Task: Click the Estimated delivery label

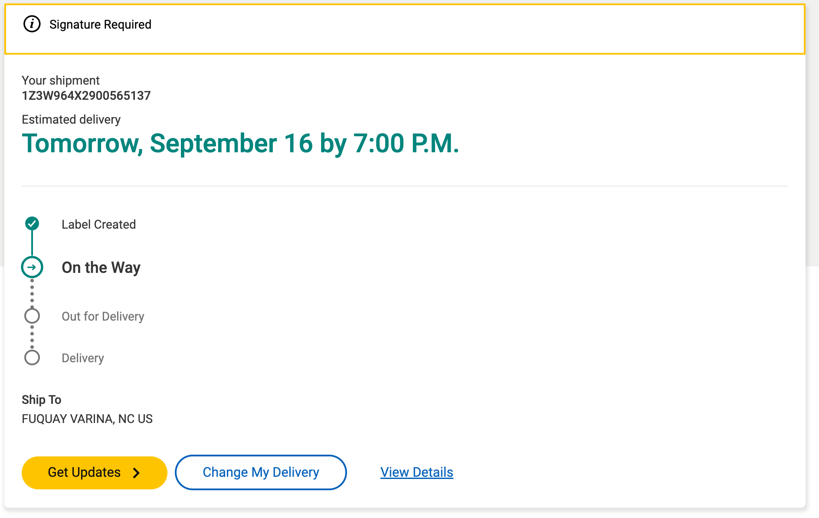Action: [x=71, y=119]
